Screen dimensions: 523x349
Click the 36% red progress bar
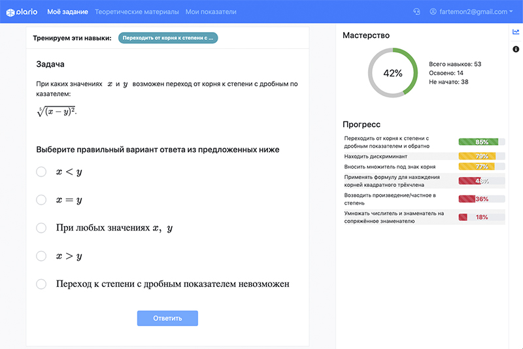pos(482,199)
